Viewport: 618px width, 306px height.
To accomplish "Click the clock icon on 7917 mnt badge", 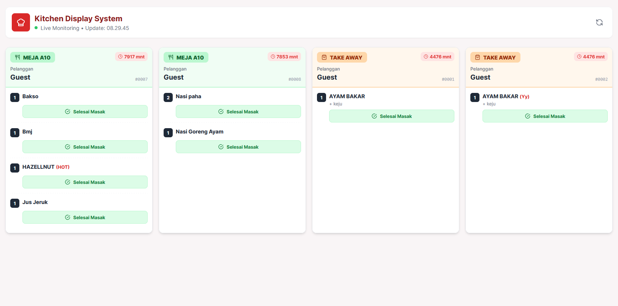I will point(120,57).
